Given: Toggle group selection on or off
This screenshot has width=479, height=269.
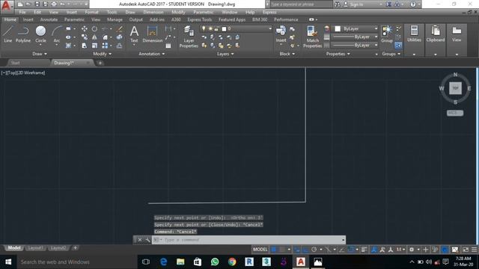Looking at the screenshot, I should [398, 46].
